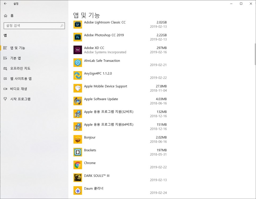This screenshot has height=199, width=256.
Task: Click the 2019-02-24 install date
Action: click(158, 193)
